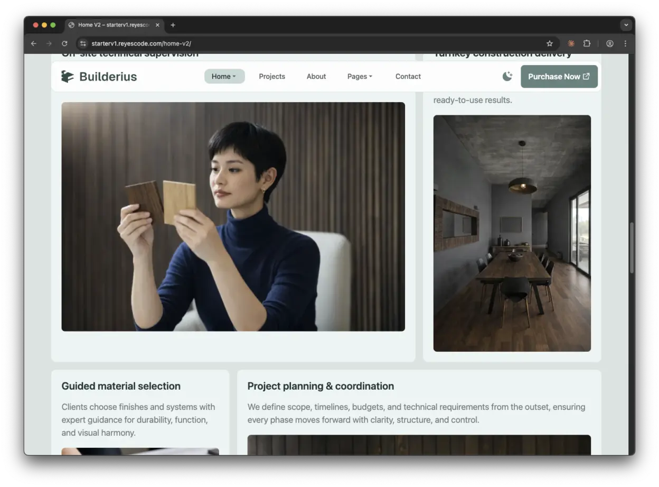The image size is (659, 487).
Task: Open the About nav item
Action: point(316,77)
